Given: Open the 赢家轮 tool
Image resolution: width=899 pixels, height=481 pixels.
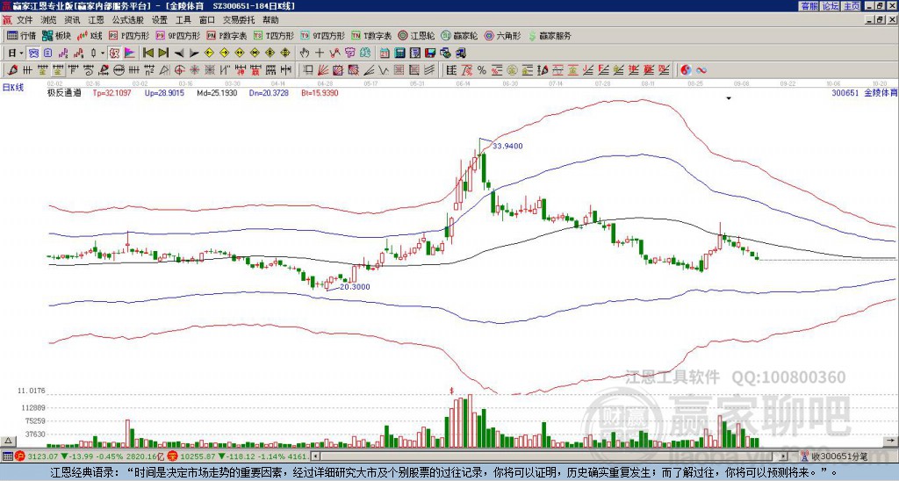Looking at the screenshot, I should tap(459, 35).
